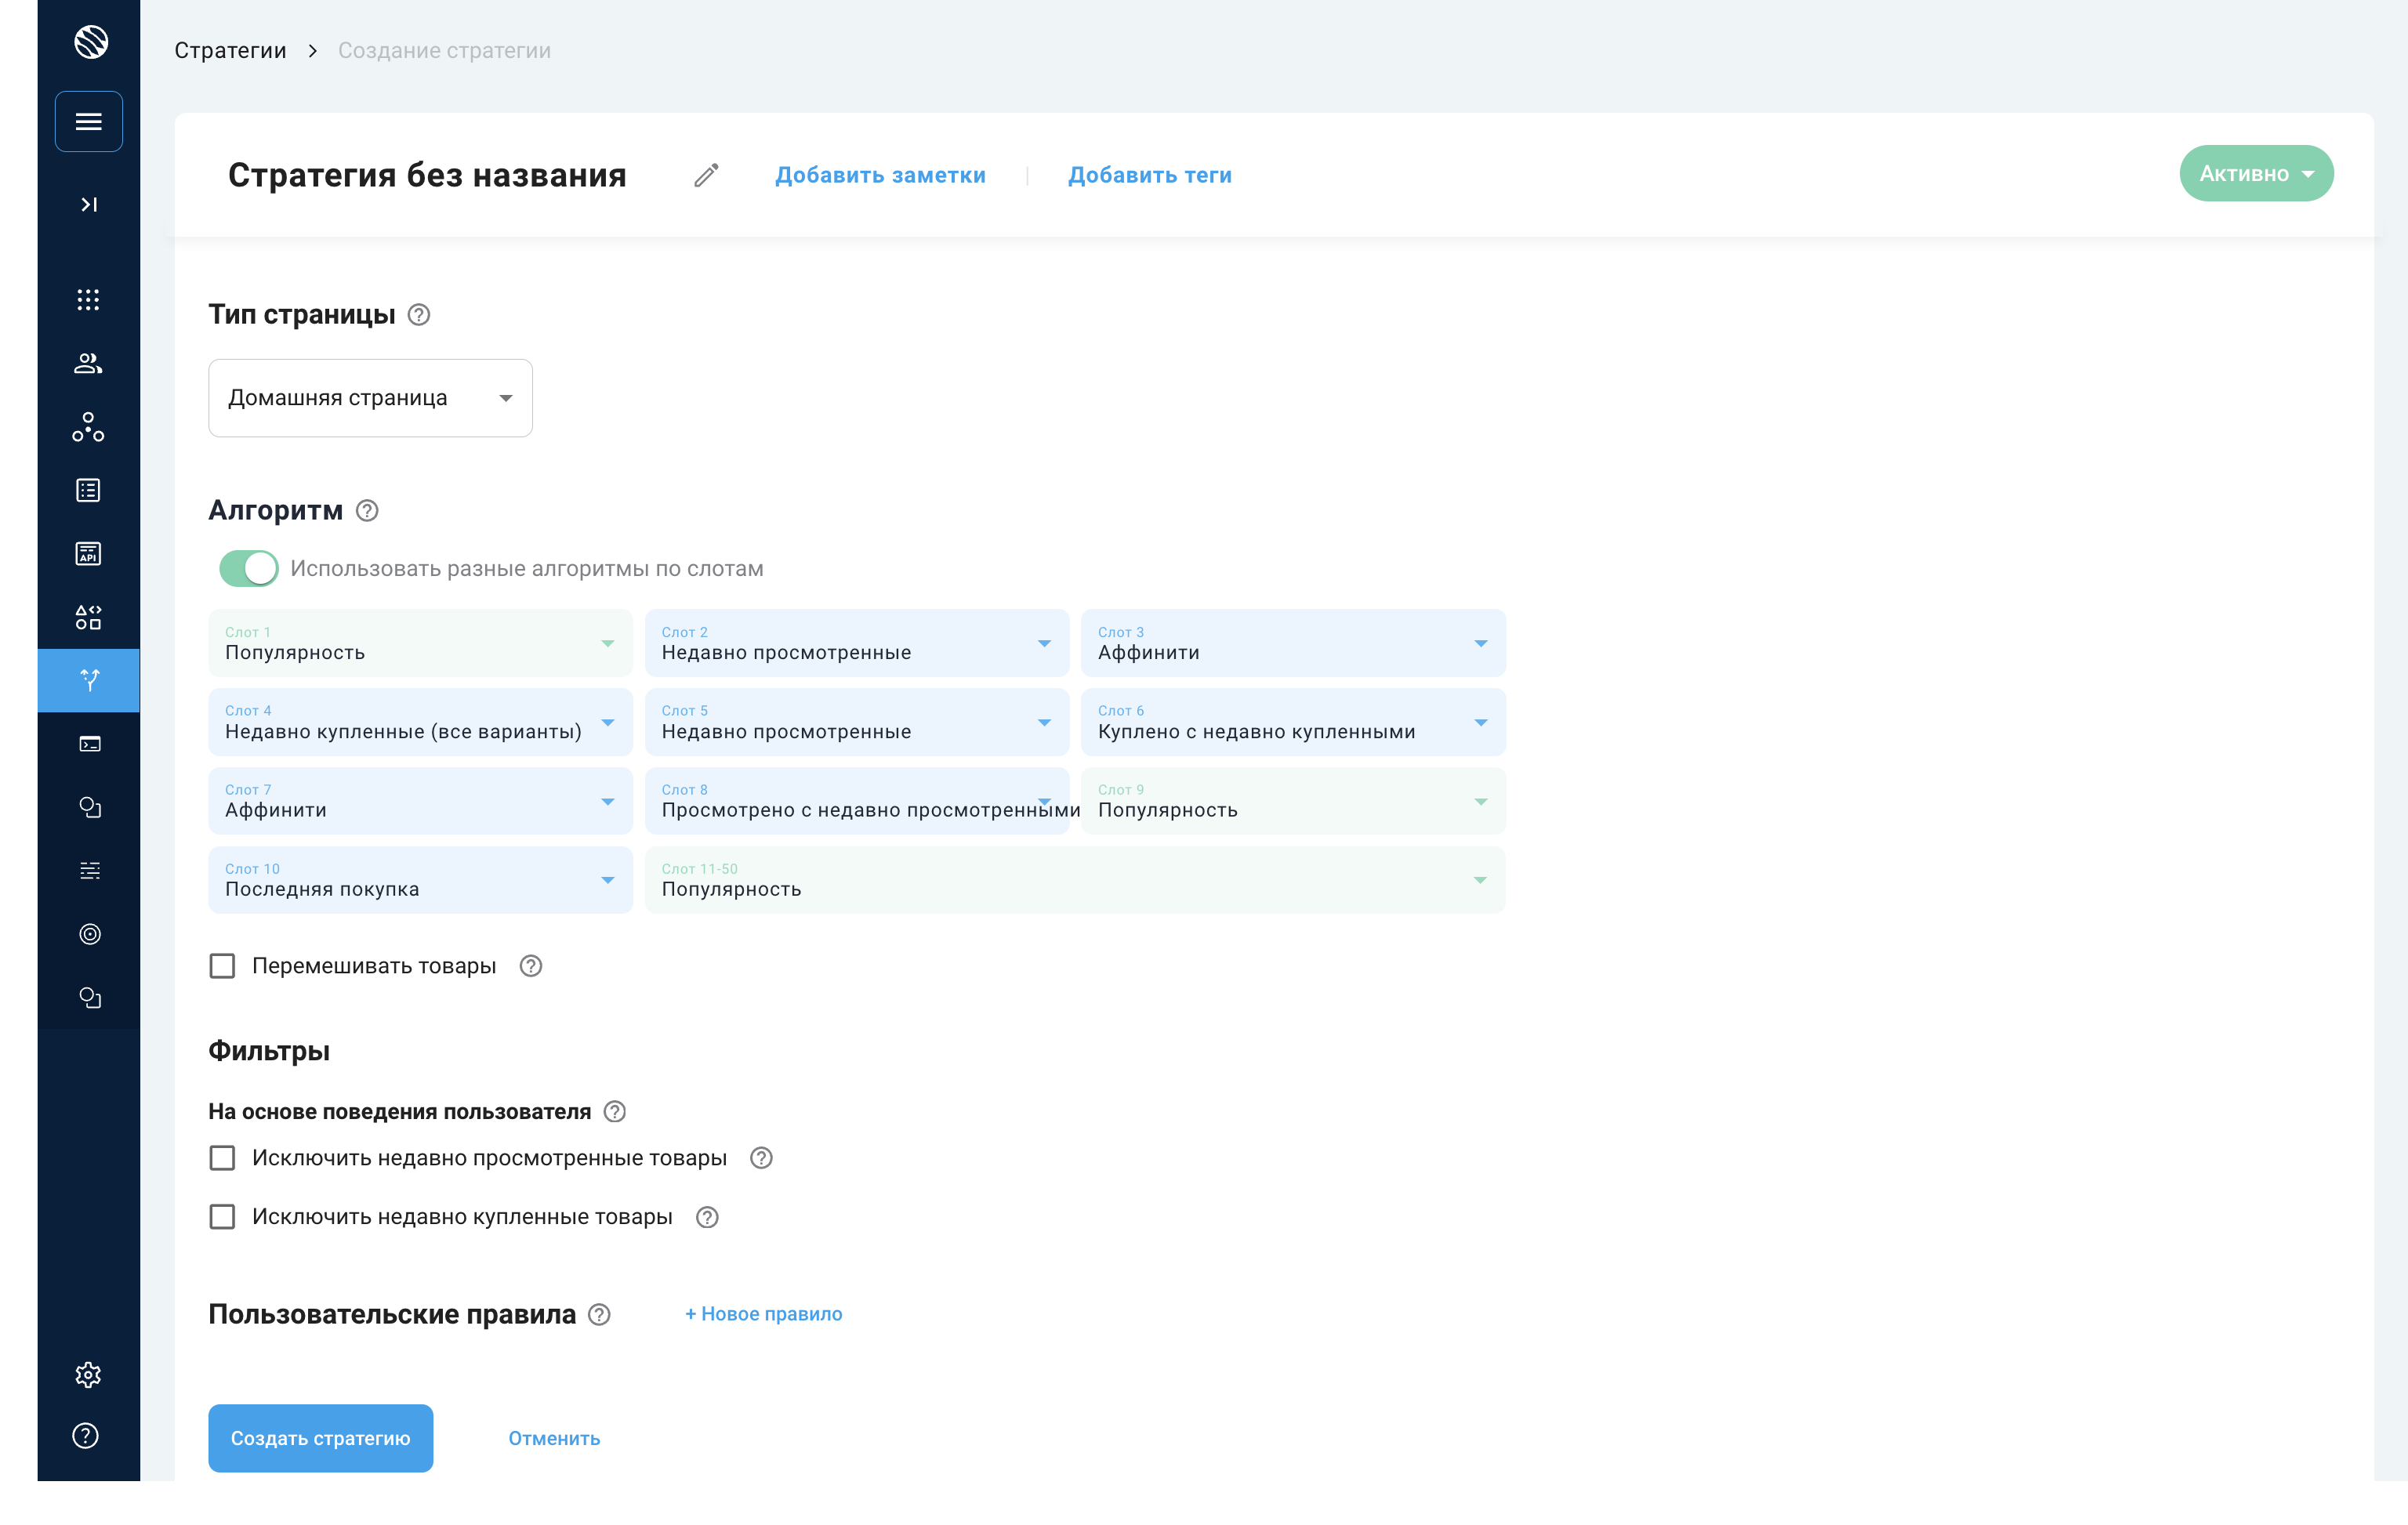
Task: Open Слот 4 Недавно купленные dropdown
Action: pyautogui.click(x=420, y=722)
